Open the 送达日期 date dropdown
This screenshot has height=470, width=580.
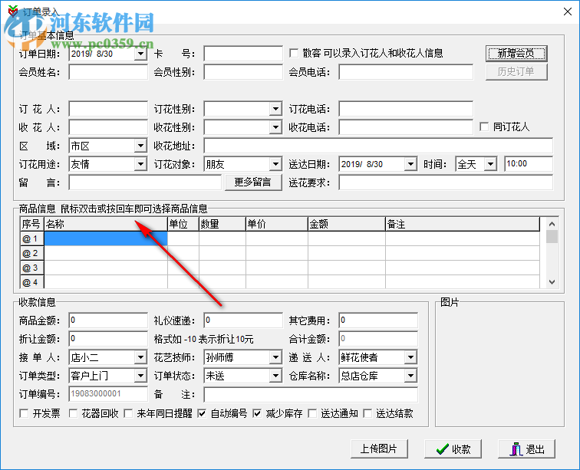pos(410,164)
